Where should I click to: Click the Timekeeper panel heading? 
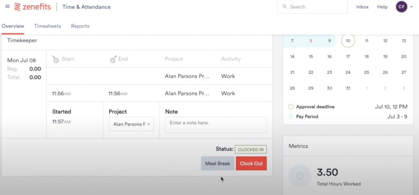point(22,40)
